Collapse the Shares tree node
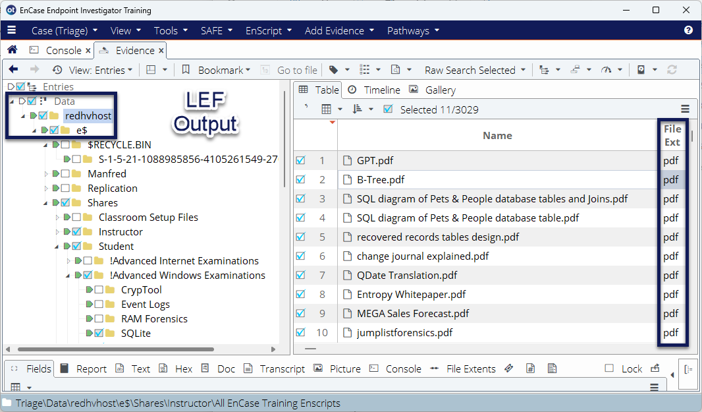Screen dimensions: 702x412 [x=45, y=203]
